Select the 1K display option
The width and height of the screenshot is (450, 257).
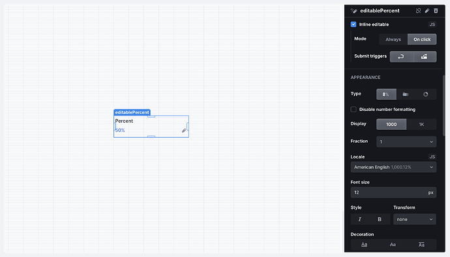tap(421, 125)
